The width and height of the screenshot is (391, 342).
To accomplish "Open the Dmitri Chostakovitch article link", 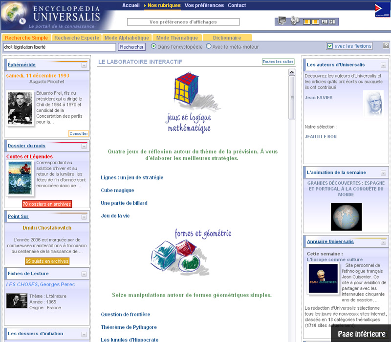I will point(47,228).
